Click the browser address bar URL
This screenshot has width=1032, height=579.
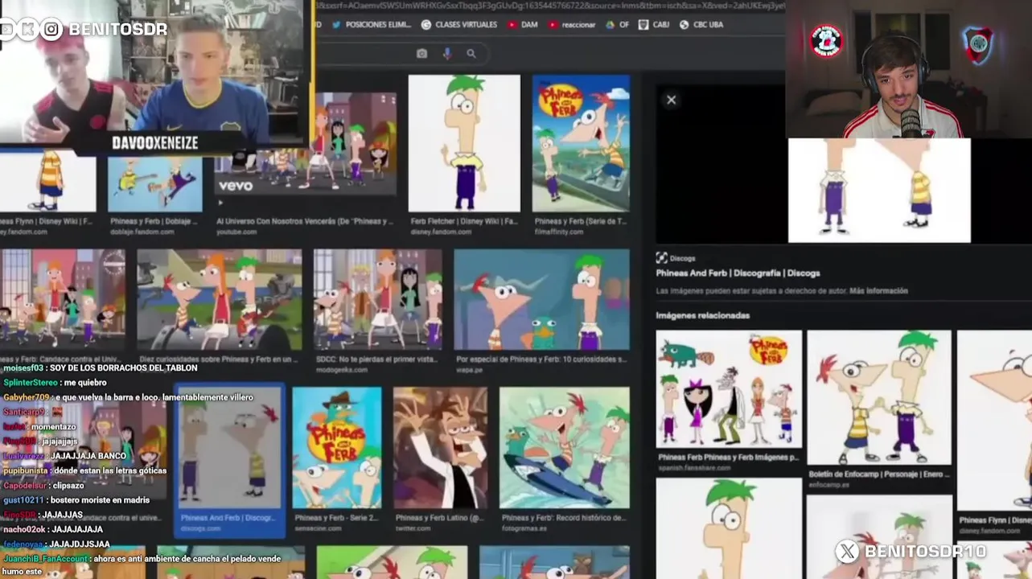point(551,6)
